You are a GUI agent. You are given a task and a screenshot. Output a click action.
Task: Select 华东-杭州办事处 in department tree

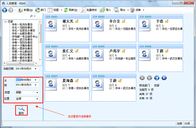tap(22, 25)
